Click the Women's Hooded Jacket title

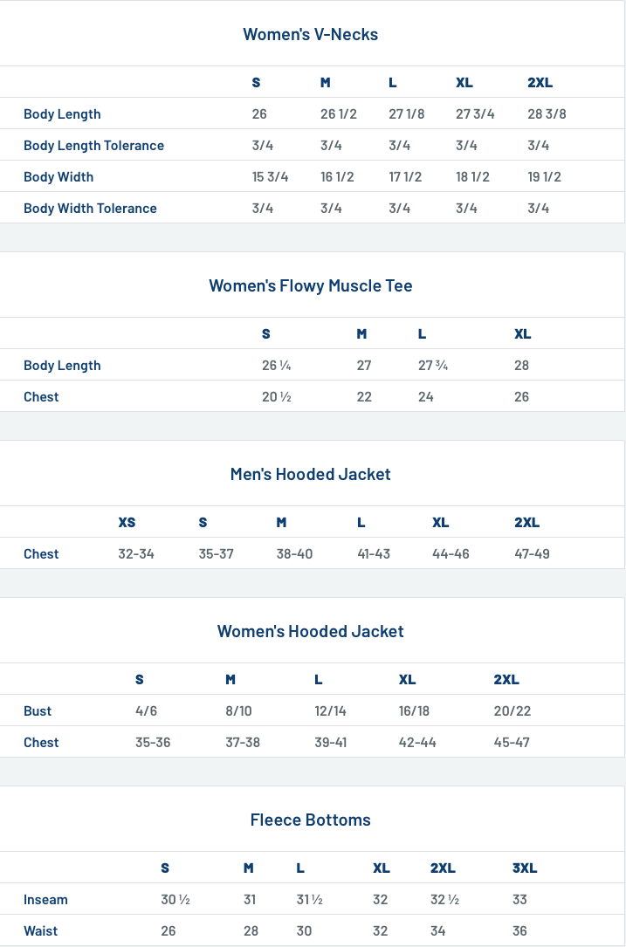(311, 631)
